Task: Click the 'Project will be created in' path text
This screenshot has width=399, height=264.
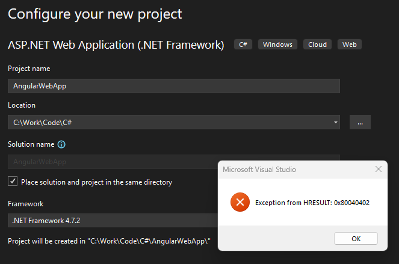Action: pyautogui.click(x=109, y=241)
